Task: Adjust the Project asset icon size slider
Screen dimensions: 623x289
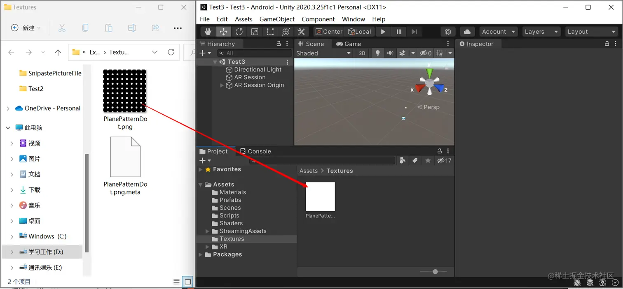Action: 433,272
